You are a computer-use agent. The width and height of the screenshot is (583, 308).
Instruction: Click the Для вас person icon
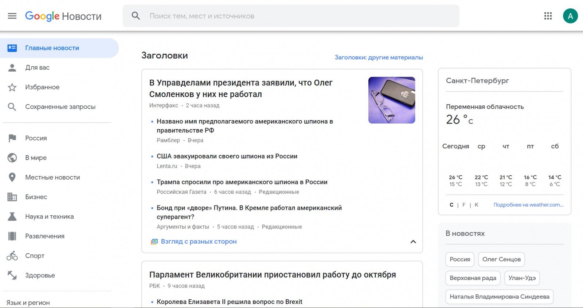click(12, 68)
